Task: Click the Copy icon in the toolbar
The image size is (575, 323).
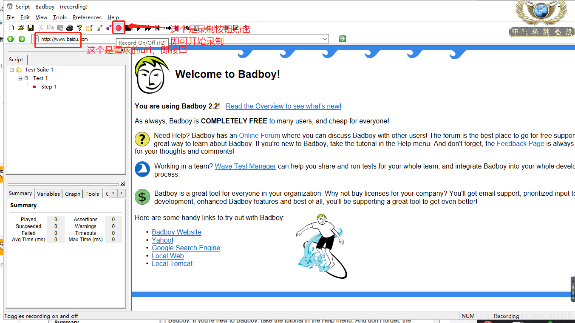Action: 50,28
